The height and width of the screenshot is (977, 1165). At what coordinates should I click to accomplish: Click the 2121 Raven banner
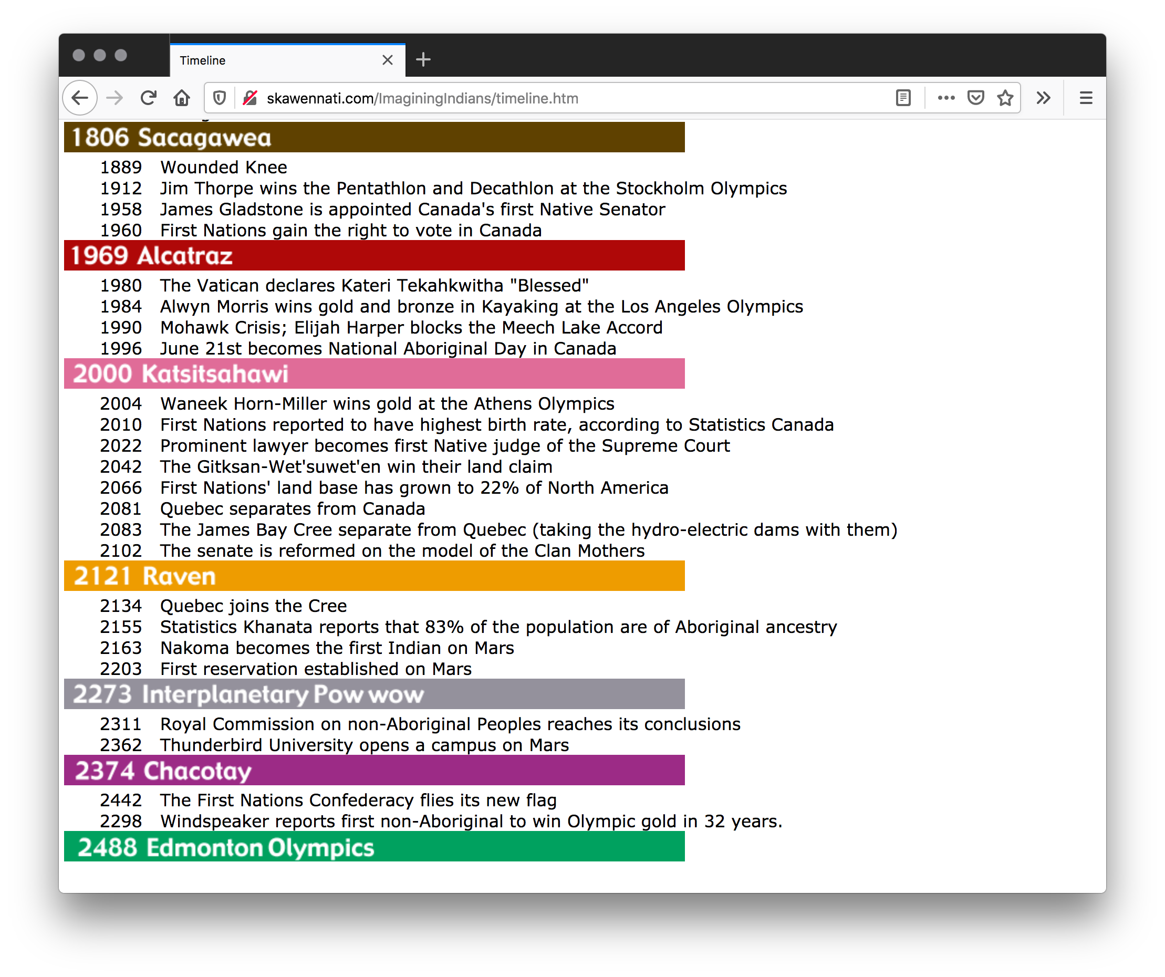pyautogui.click(x=375, y=575)
